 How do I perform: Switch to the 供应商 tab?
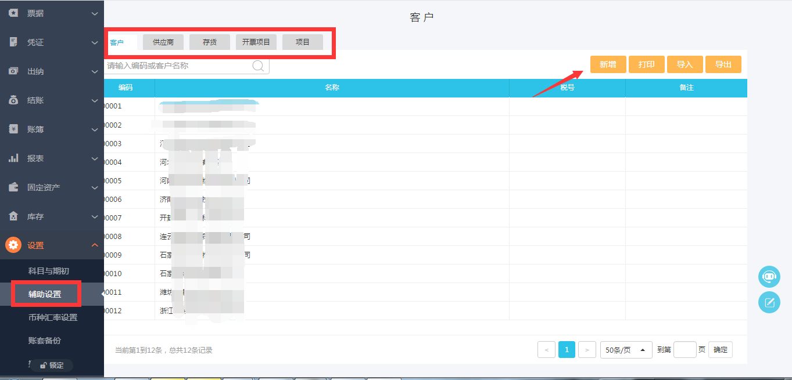(163, 42)
